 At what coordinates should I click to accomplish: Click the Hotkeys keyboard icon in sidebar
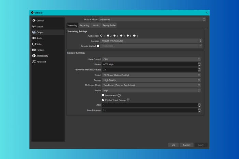point(34,50)
